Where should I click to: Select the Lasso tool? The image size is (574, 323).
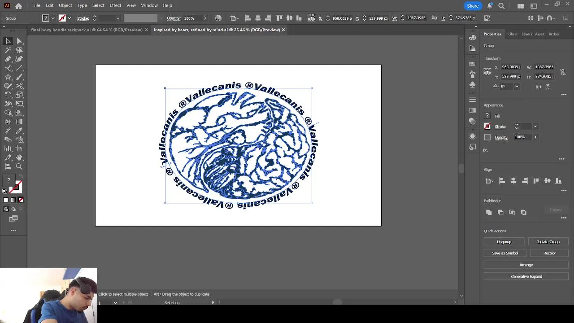coord(19,50)
